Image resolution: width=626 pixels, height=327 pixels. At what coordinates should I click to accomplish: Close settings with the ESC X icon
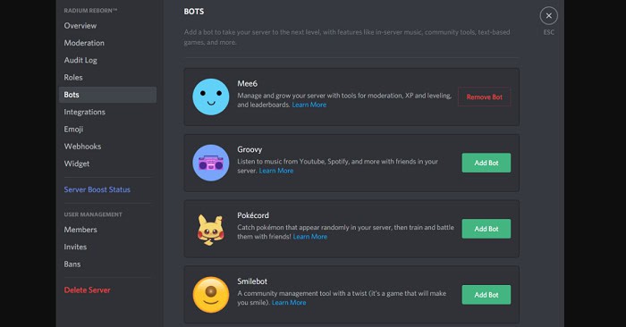click(x=548, y=15)
